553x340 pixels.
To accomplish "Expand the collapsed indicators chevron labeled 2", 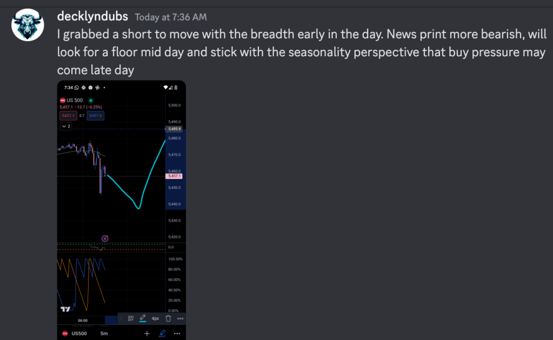I will point(65,126).
